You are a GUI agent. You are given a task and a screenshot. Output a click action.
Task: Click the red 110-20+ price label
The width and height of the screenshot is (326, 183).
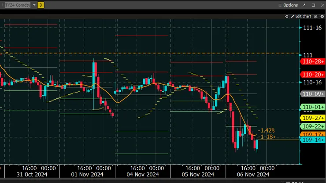pyautogui.click(x=313, y=75)
